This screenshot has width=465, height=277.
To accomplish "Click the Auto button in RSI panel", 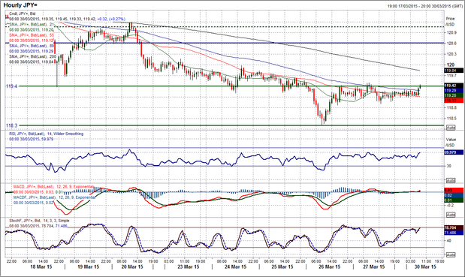I will (x=451, y=180).
